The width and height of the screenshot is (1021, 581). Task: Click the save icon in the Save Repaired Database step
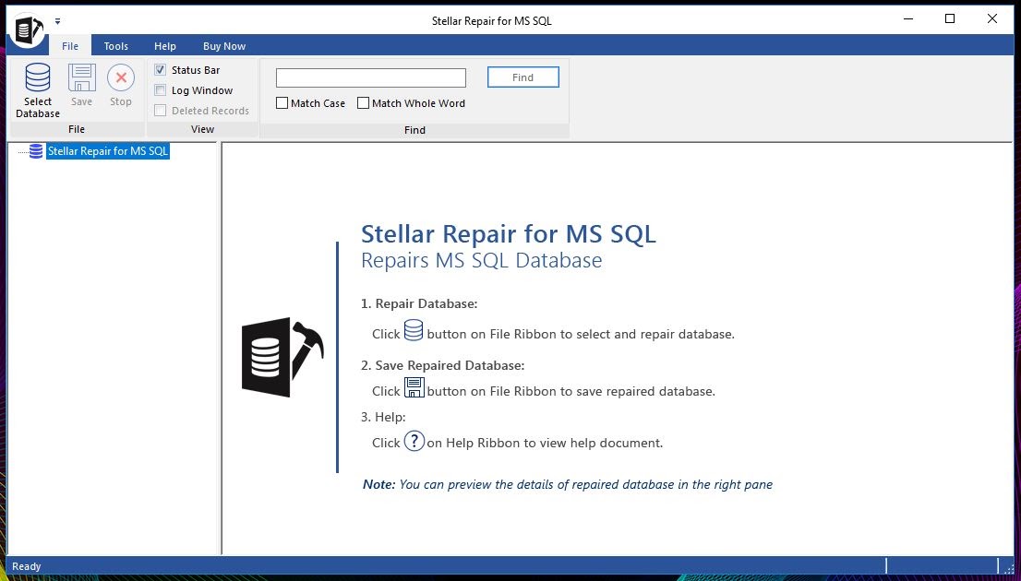click(414, 387)
